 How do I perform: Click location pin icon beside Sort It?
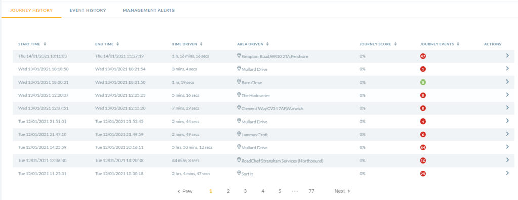click(x=239, y=173)
